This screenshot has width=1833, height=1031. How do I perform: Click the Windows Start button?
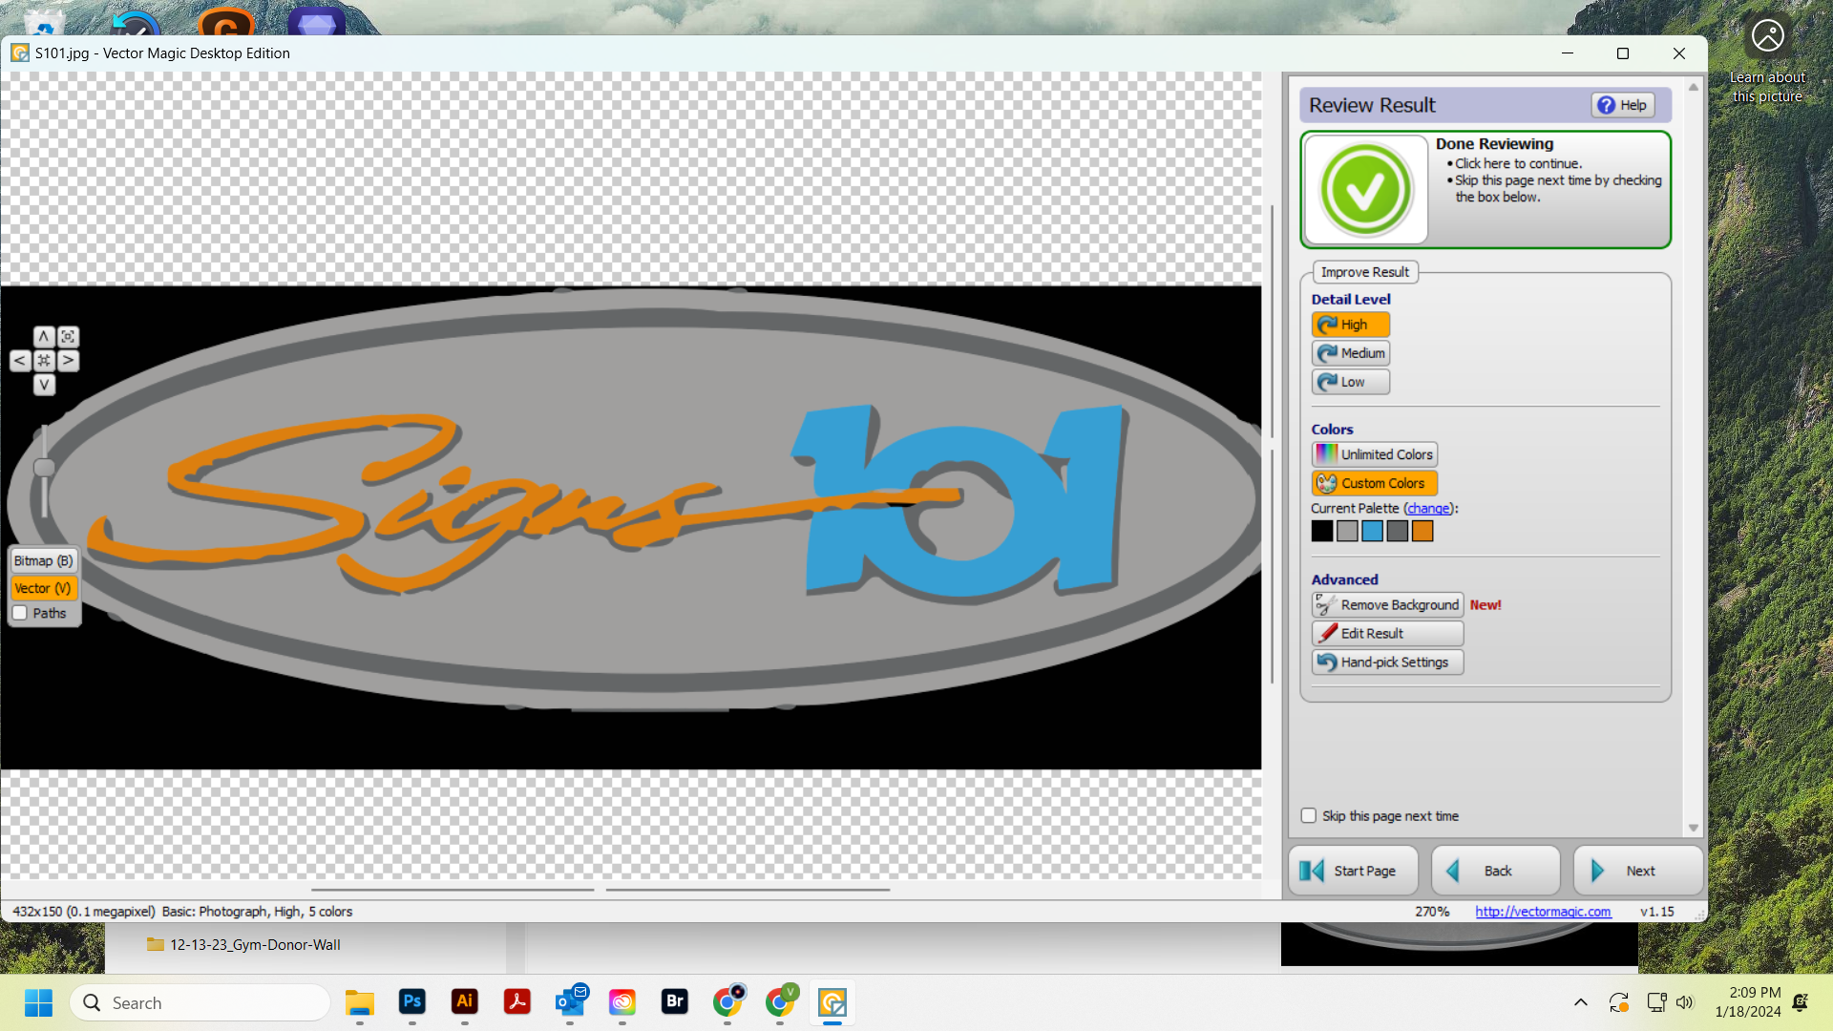[x=38, y=1003]
